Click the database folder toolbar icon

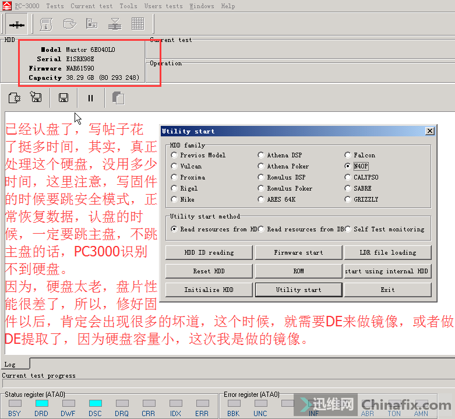point(69,24)
